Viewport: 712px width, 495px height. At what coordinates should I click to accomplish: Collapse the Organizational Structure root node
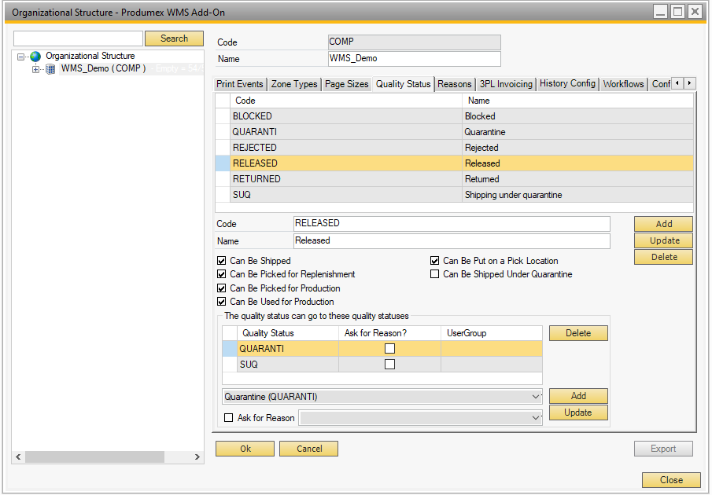point(21,57)
